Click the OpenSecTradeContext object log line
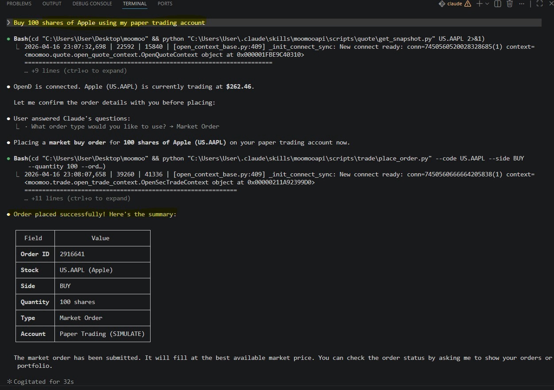Viewport: 554px width, 390px height. pyautogui.click(x=170, y=182)
